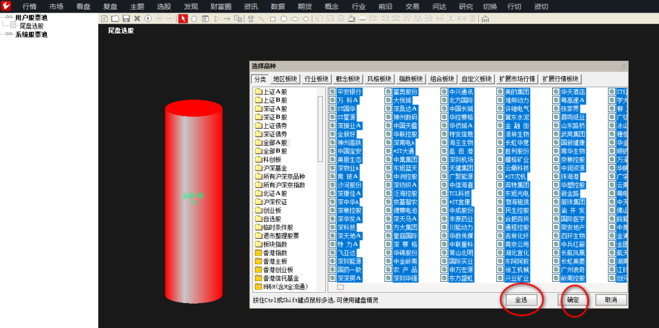
Task: Click the red app logo icon
Action: click(6, 6)
